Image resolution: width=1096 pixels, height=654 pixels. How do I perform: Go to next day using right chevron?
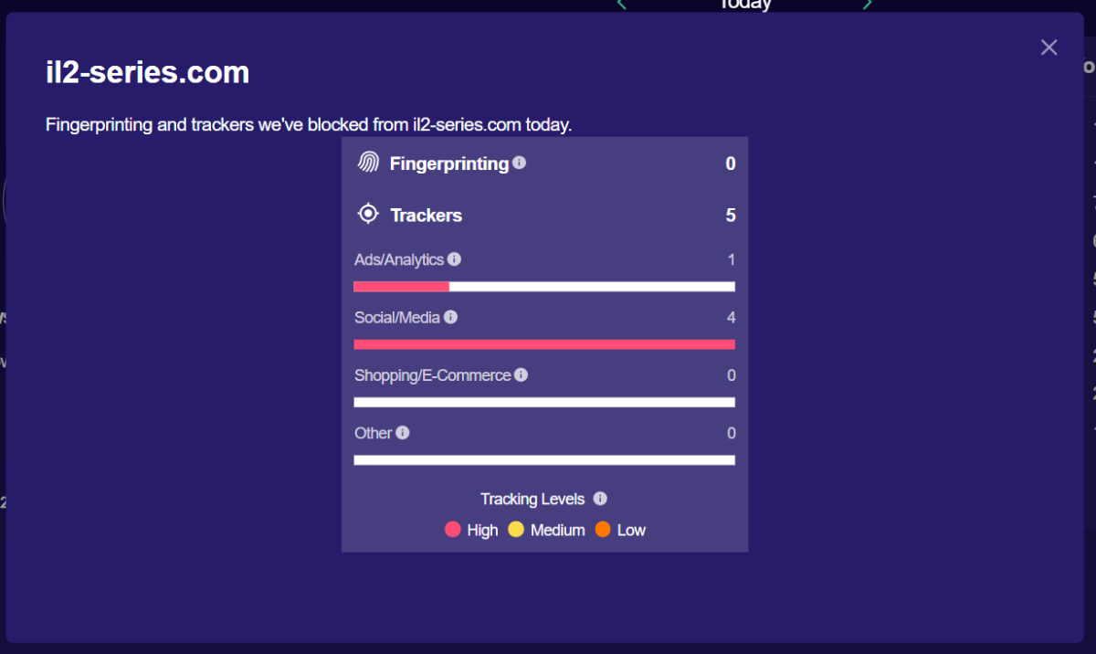tap(867, 5)
